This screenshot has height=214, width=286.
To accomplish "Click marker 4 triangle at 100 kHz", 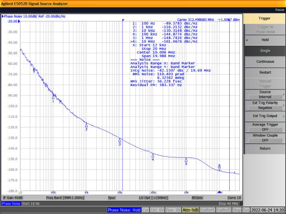I will click(153, 156).
